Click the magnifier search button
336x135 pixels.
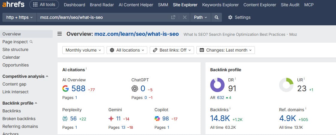point(217,17)
